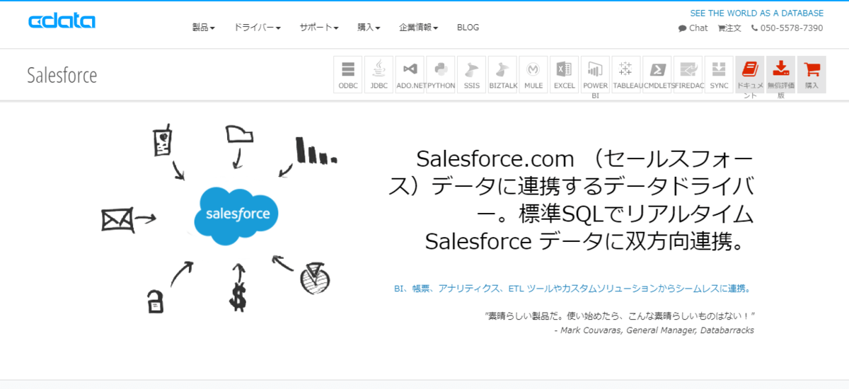This screenshot has height=389, width=849.
Task: Expand the 企業情報 menu
Action: (419, 28)
